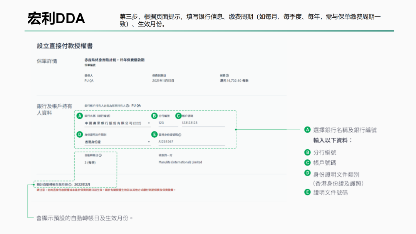Click the plan name 赤霞珠終身壽險計劃
416x234 pixels.
[x=100, y=60]
